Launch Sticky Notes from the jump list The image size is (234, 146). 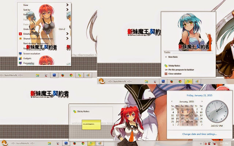174,66
